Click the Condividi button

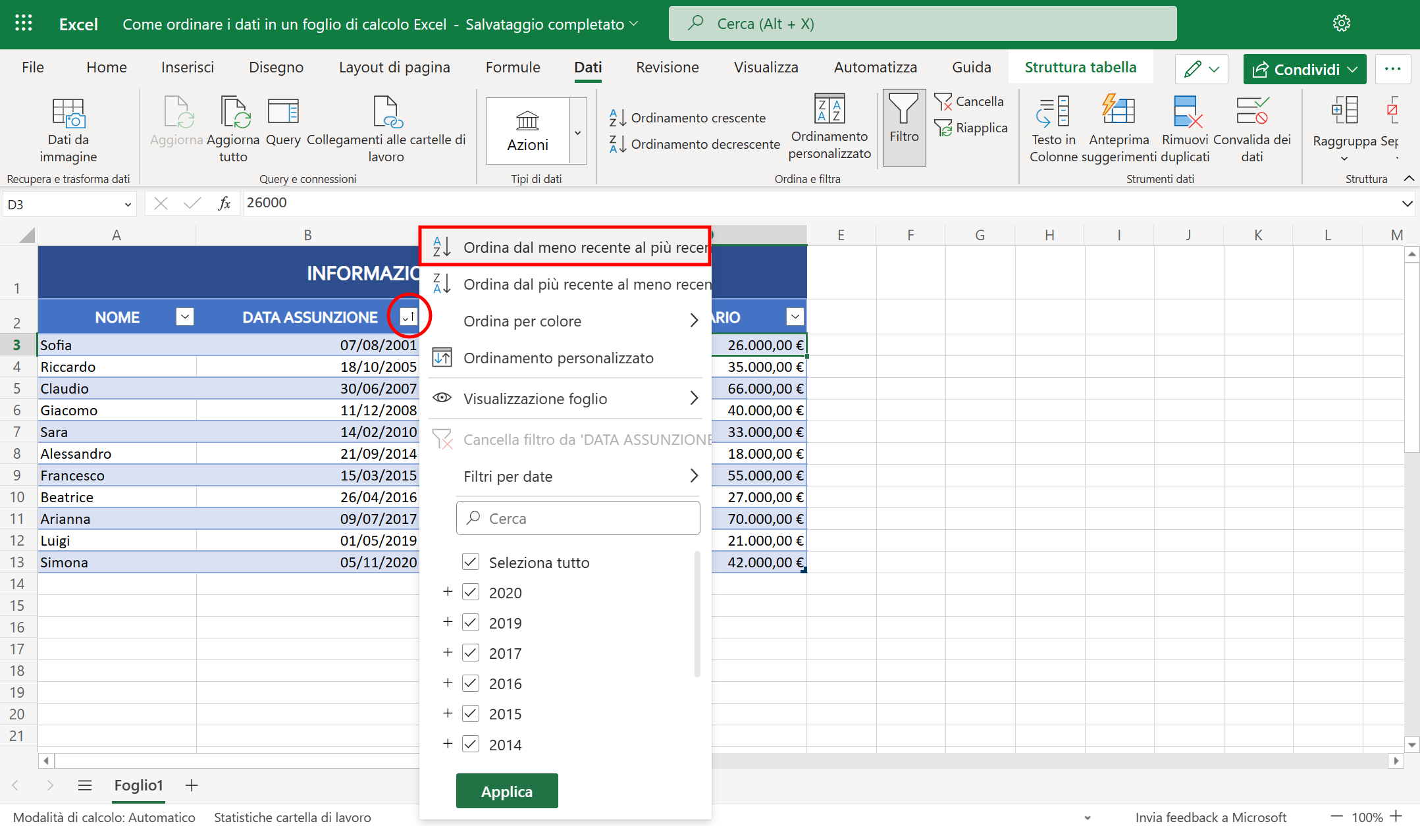tap(1304, 68)
